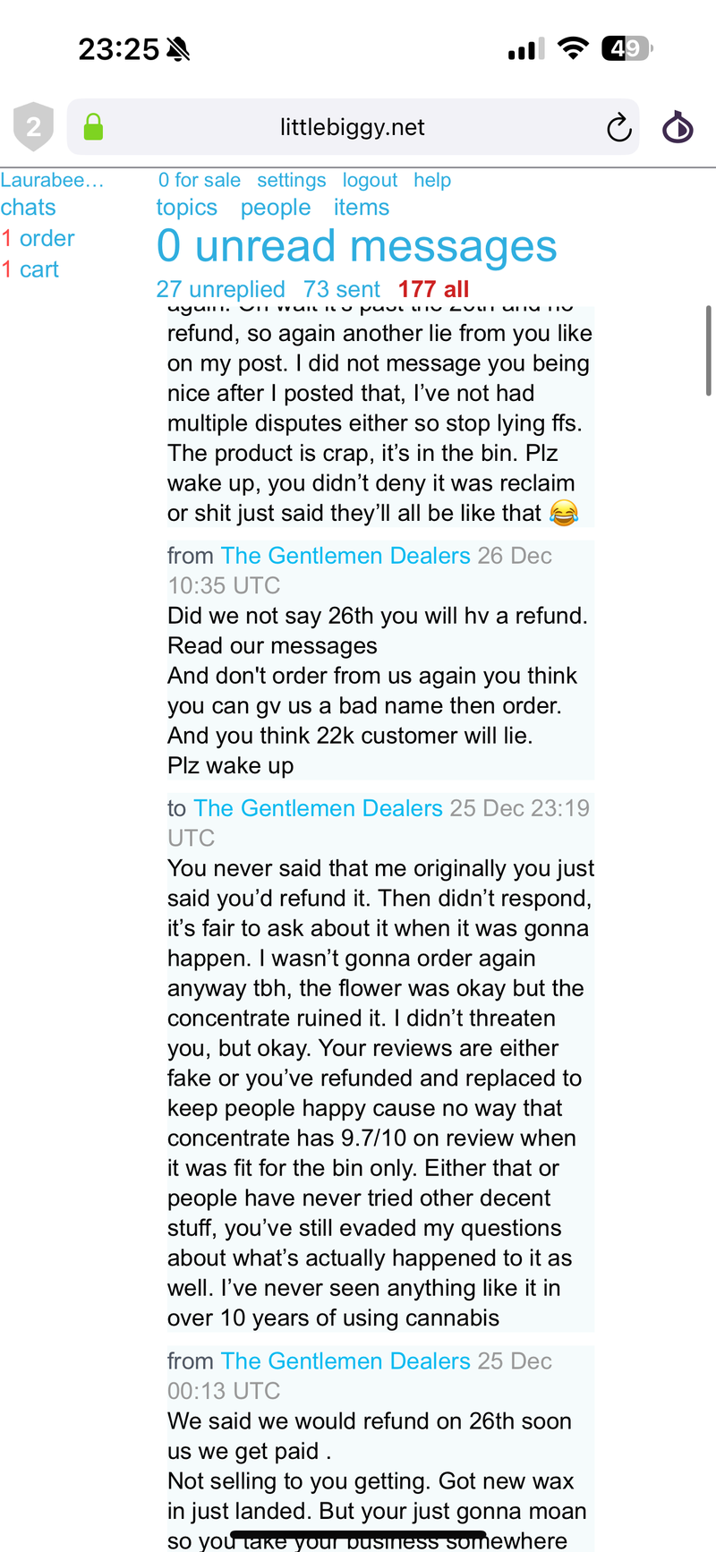This screenshot has height=1552, width=716.
Task: Show the 27 unreplied messages
Action: click(x=220, y=289)
